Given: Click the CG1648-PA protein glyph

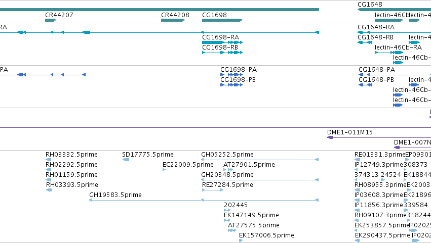Looking at the screenshot, I should [x=395, y=75].
